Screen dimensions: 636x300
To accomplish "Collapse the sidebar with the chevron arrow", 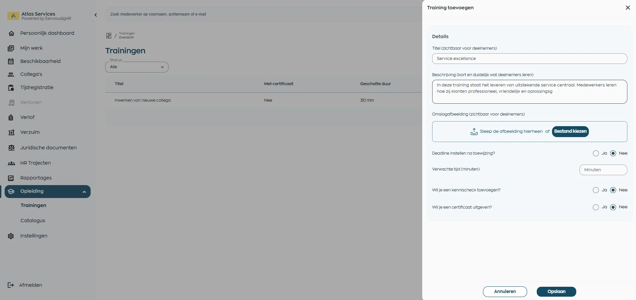I will [x=96, y=15].
